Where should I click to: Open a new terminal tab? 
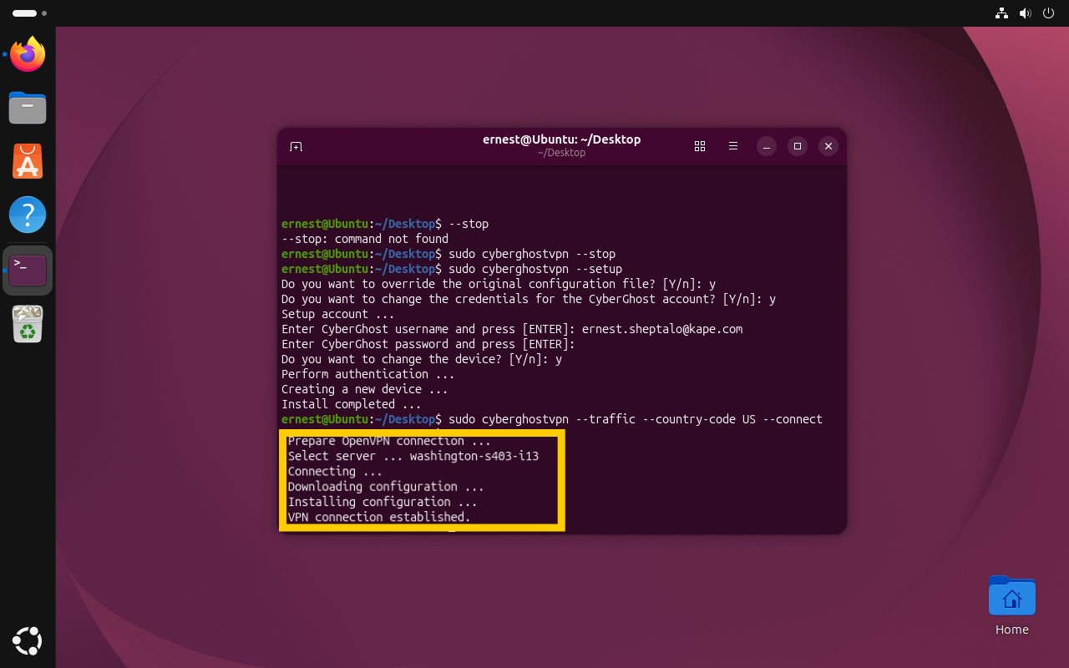(296, 146)
